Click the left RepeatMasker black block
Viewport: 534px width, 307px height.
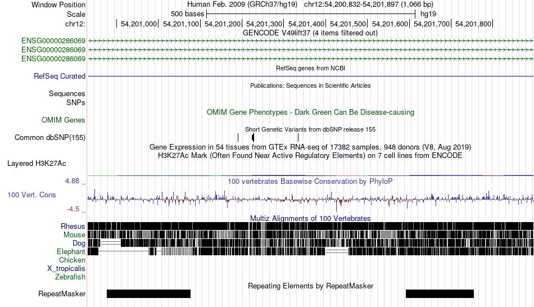point(148,294)
